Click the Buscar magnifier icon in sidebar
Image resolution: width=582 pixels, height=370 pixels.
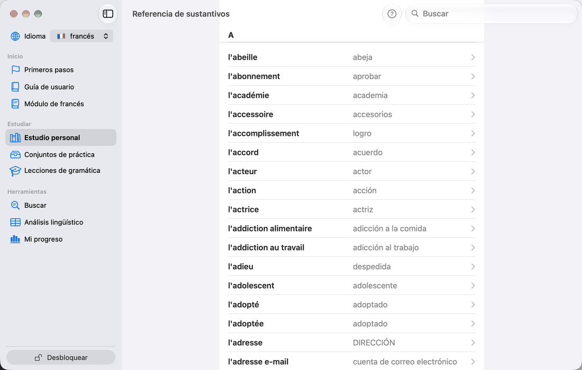15,205
